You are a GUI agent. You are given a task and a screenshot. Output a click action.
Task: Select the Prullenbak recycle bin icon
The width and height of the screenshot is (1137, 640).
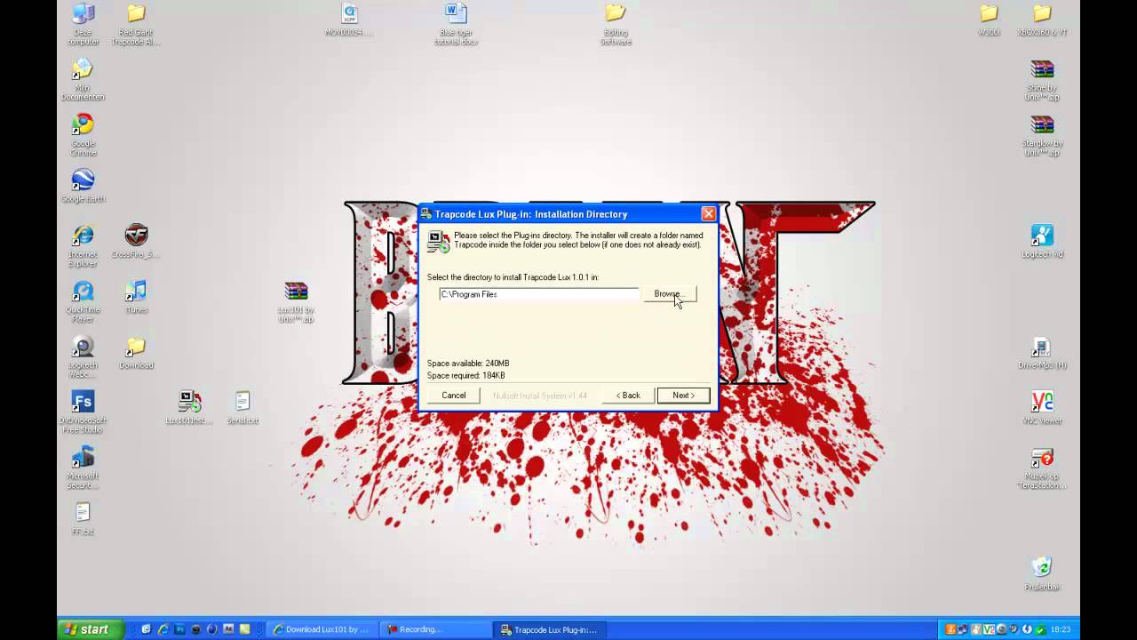tap(1042, 573)
